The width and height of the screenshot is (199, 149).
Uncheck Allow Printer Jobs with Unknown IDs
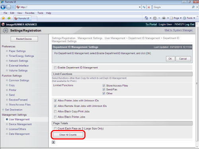point(55,101)
